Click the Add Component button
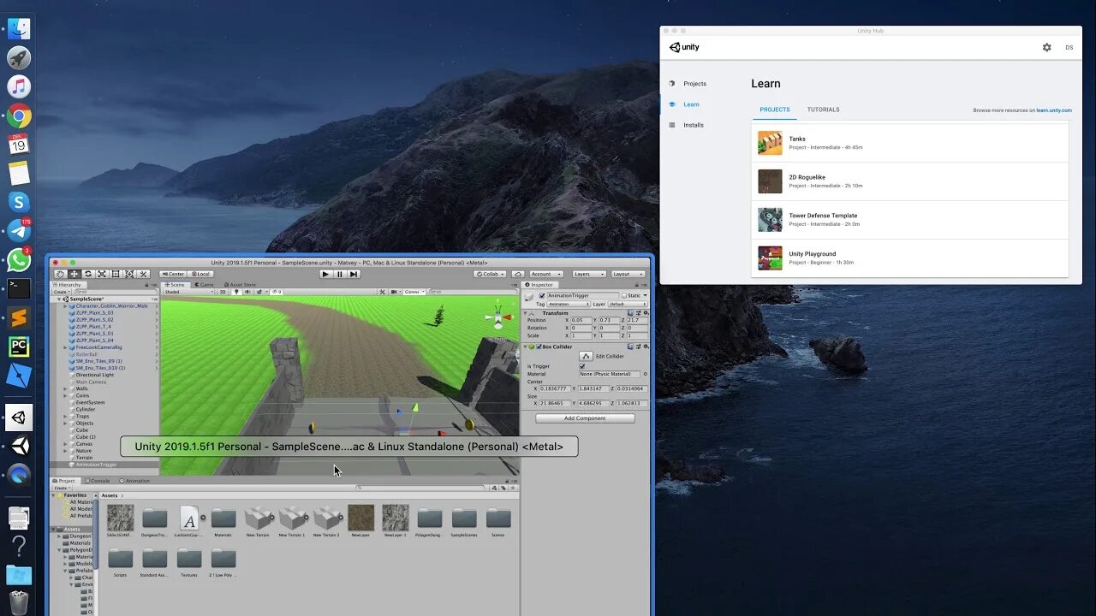This screenshot has height=616, width=1096. coord(585,418)
